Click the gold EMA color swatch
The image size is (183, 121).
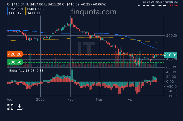point(26,11)
